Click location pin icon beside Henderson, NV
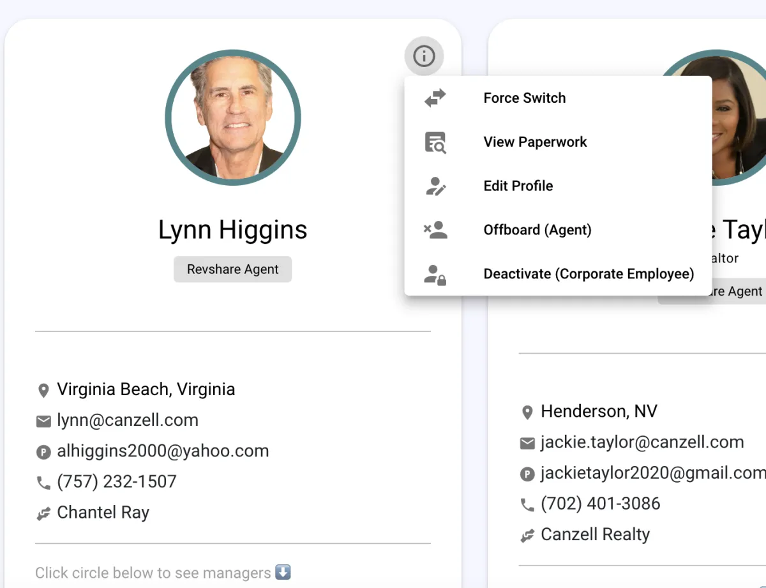766x588 pixels. point(527,412)
